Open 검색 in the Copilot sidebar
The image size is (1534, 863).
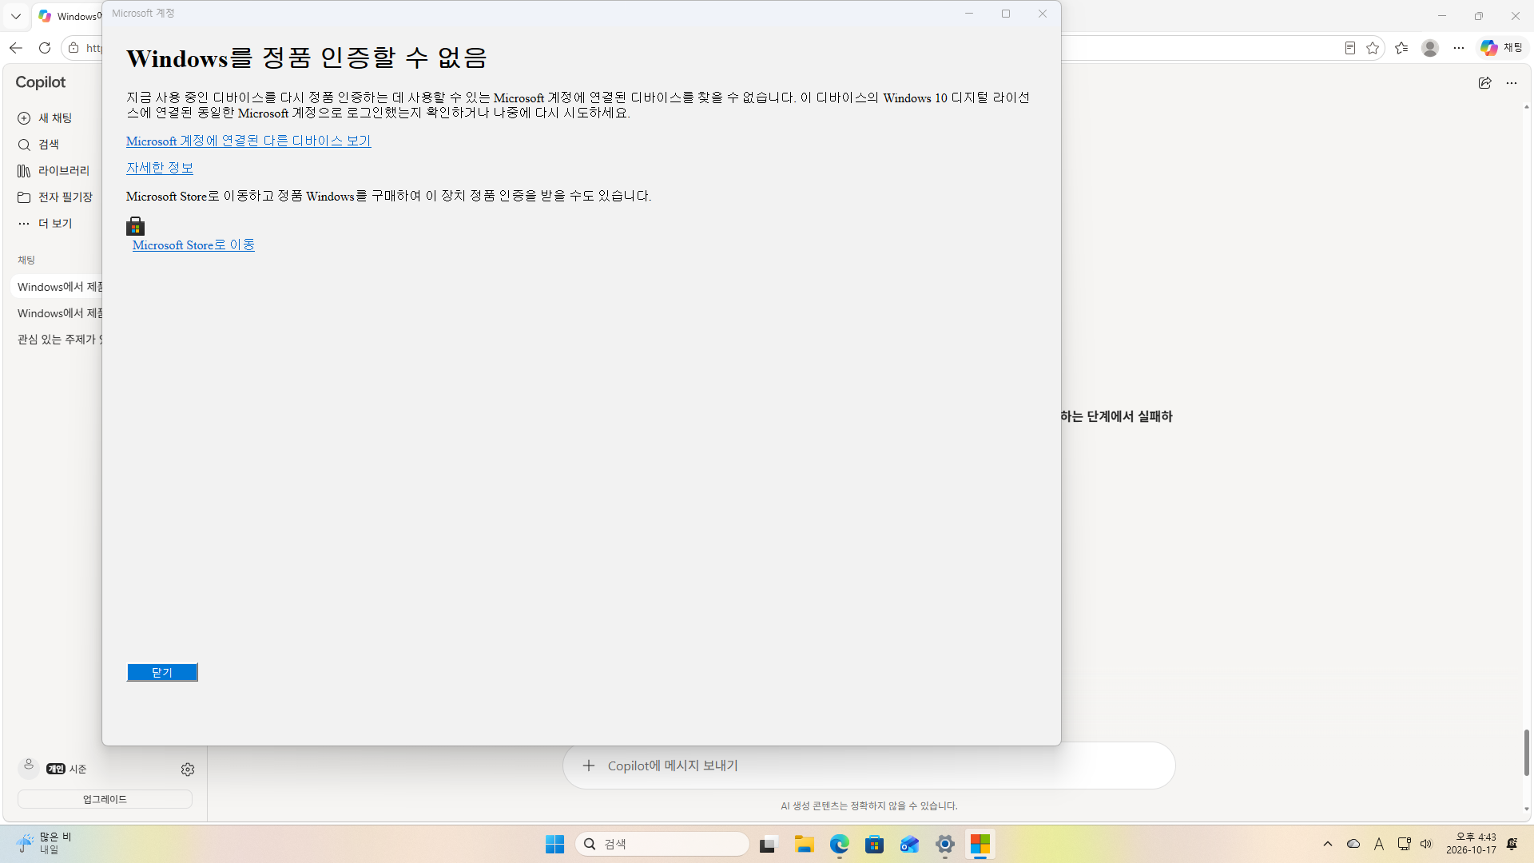[x=39, y=145]
